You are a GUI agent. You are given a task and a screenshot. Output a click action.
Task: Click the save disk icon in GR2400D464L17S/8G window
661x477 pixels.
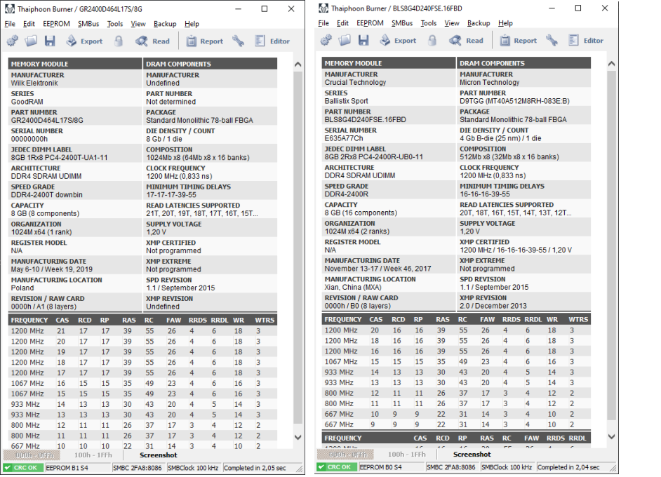[x=50, y=41]
